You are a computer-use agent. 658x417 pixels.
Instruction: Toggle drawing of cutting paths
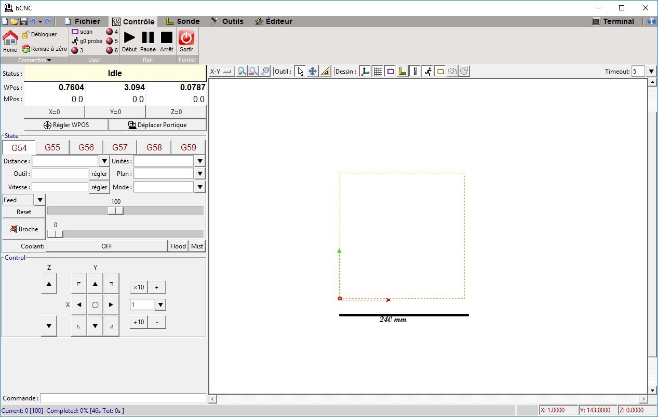point(415,72)
